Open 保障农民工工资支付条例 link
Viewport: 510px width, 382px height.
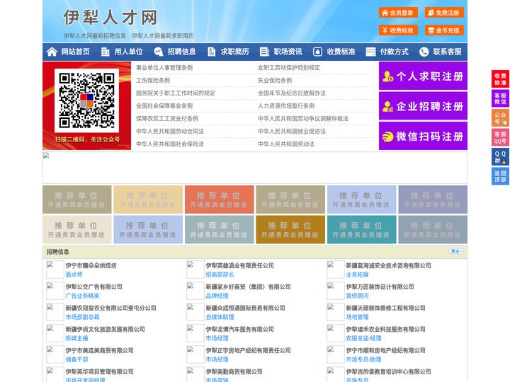click(167, 119)
